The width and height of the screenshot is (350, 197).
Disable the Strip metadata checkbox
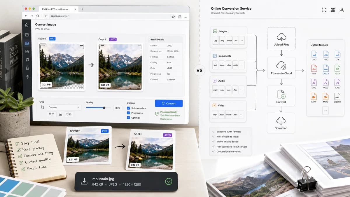click(x=128, y=108)
